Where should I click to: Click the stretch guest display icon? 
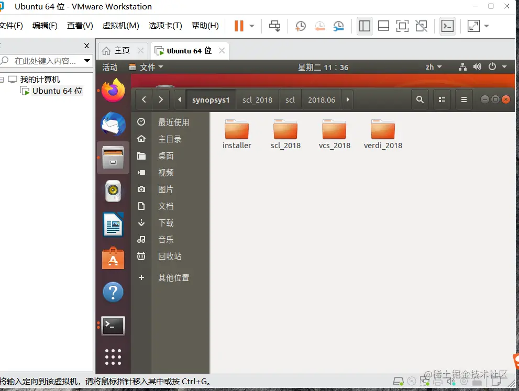pyautogui.click(x=473, y=26)
